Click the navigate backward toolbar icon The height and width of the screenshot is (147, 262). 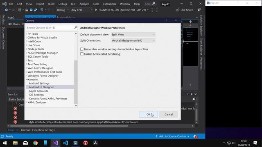point(6,10)
